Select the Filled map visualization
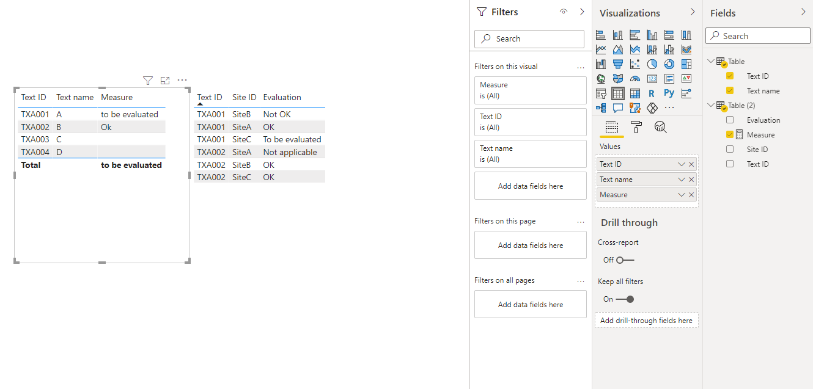Screen dimensions: 813x389 click(618, 79)
